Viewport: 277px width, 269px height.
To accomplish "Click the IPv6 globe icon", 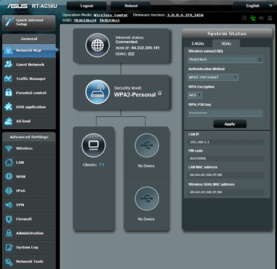I will click(x=9, y=190).
